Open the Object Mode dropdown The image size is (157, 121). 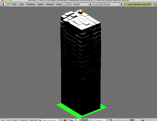[x=50, y=120]
